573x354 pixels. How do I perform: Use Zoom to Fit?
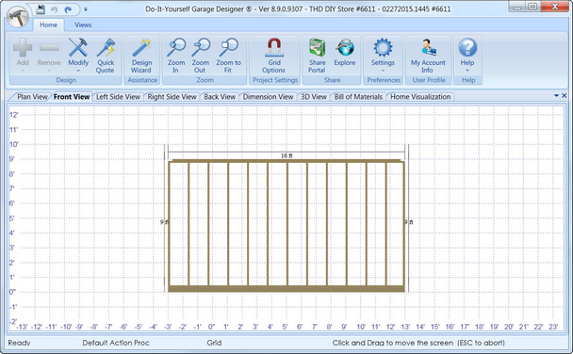(x=228, y=56)
